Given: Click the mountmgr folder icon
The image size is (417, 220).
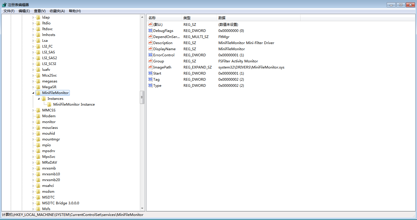Looking at the screenshot, I should [38, 139].
